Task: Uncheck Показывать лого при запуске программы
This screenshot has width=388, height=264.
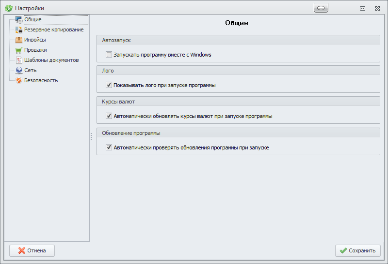Action: [x=109, y=85]
